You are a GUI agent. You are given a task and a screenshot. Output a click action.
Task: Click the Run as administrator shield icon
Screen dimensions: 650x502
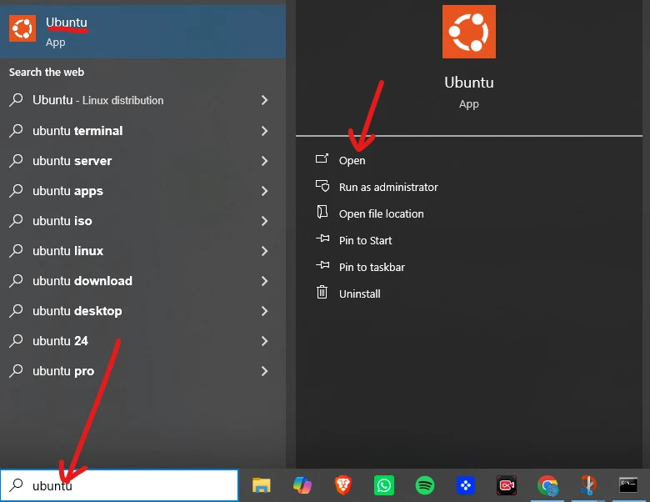(x=322, y=185)
